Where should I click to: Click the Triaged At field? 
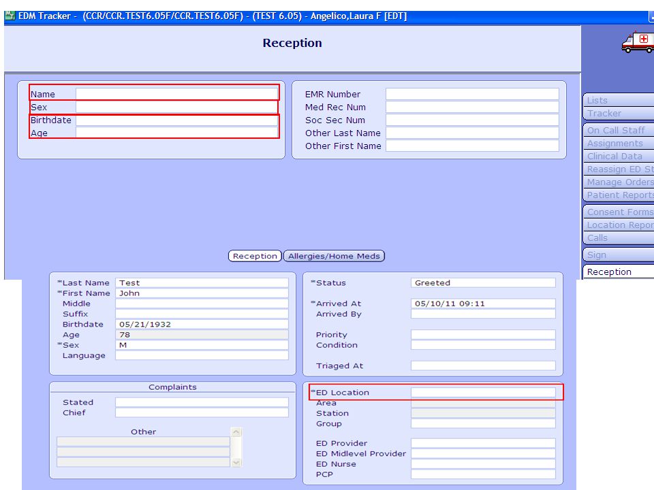tap(484, 366)
